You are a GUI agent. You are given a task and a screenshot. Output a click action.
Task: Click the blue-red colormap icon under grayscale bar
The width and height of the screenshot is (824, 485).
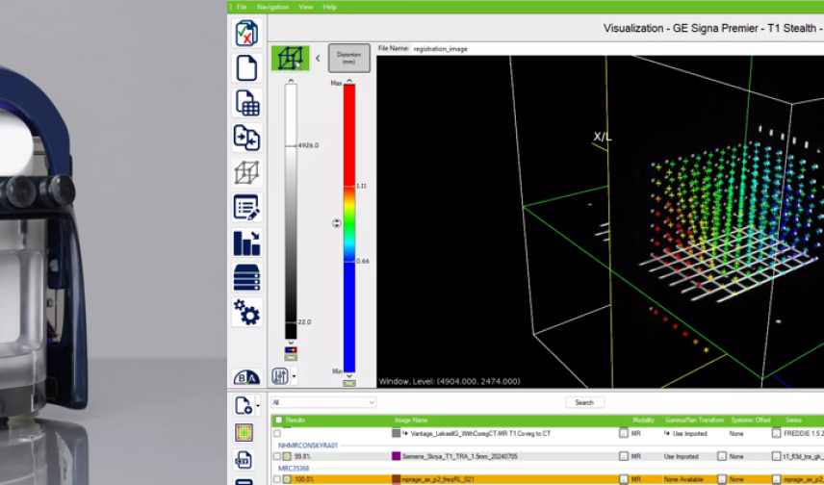click(x=291, y=350)
